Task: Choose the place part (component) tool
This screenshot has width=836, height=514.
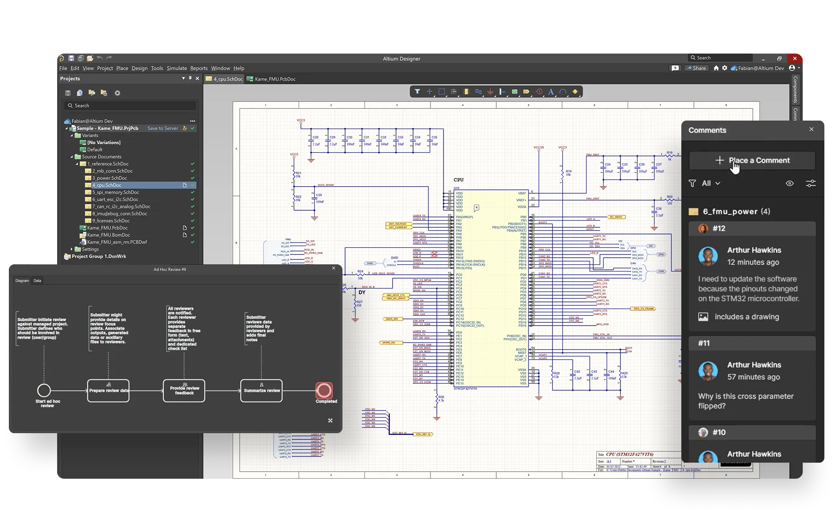Action: click(x=466, y=92)
